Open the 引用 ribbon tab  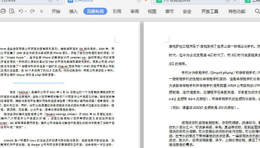117,12
